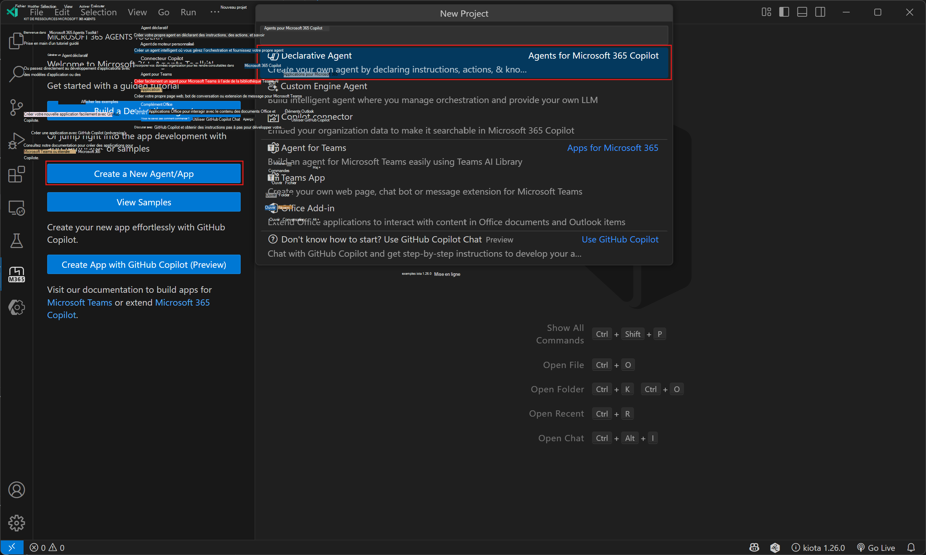Click the 42Crunch icon in the status bar

[775, 547]
